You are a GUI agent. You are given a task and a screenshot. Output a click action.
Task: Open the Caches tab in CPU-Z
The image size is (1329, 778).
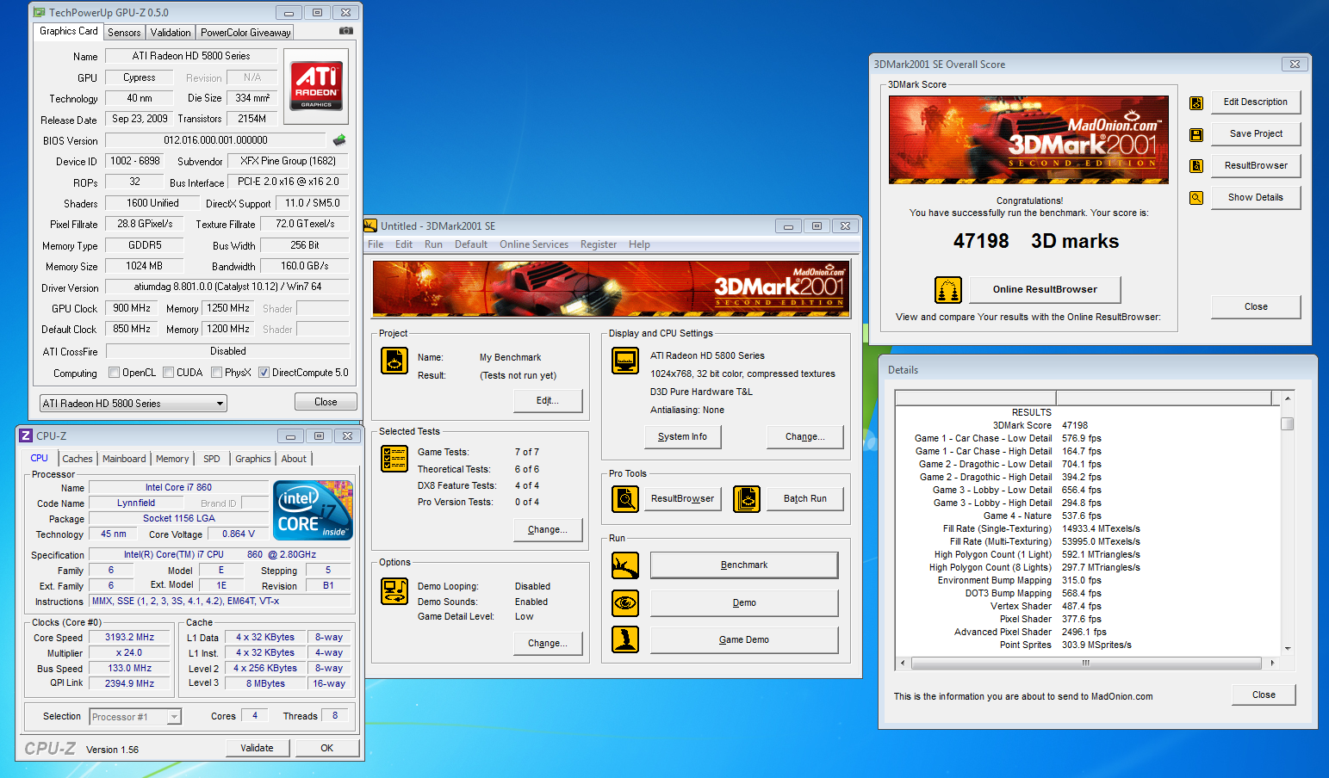[x=78, y=459]
